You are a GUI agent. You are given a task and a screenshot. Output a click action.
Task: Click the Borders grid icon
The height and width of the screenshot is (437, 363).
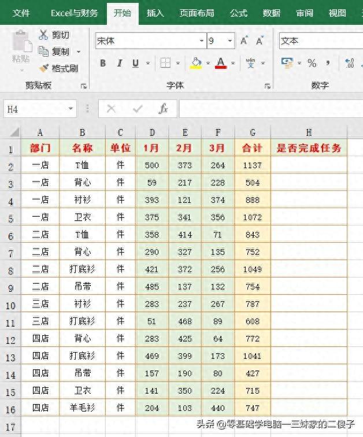tap(165, 63)
